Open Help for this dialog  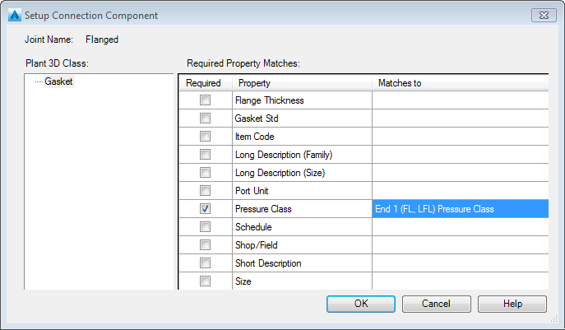[x=512, y=304]
